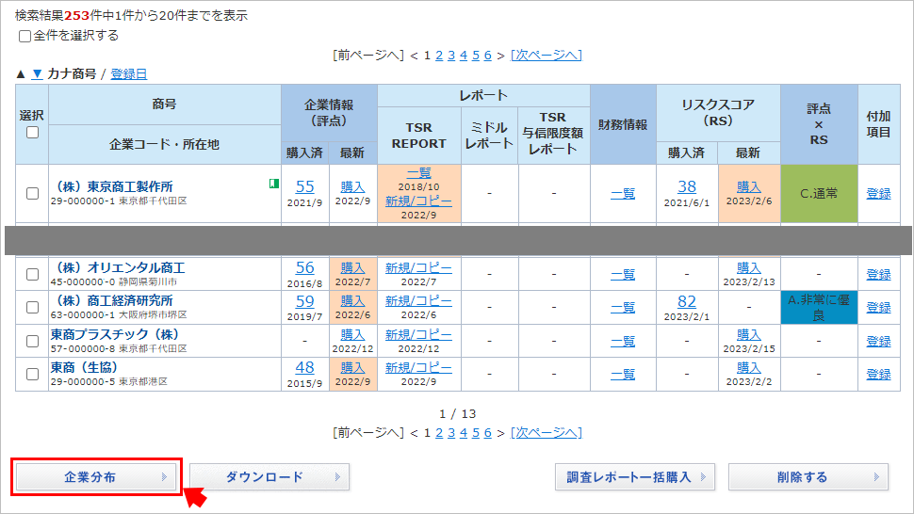The width and height of the screenshot is (914, 514).
Task: Open risk score 38 link
Action: coord(687,186)
